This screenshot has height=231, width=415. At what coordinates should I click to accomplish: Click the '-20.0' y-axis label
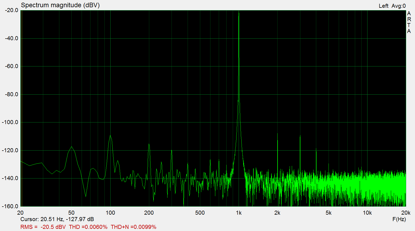coord(12,10)
